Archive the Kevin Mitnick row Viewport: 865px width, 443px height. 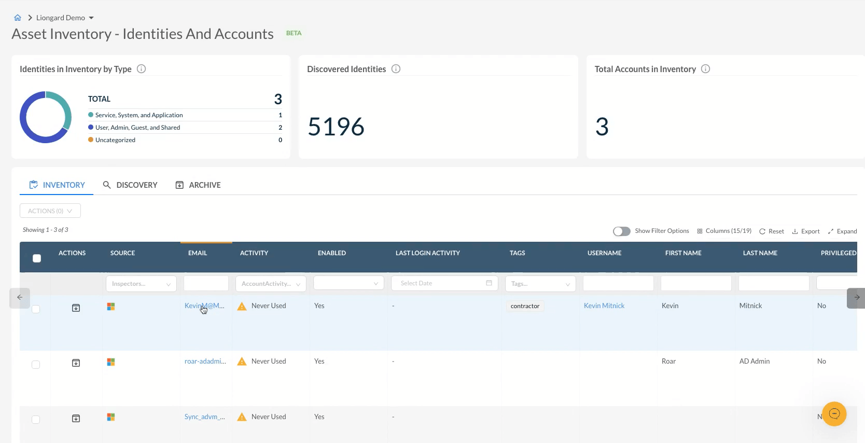coord(76,308)
